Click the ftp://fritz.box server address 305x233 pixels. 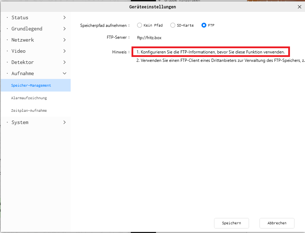point(149,37)
